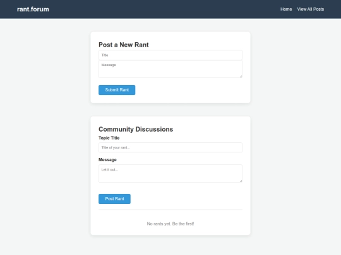Go to View All Posts

click(x=310, y=9)
